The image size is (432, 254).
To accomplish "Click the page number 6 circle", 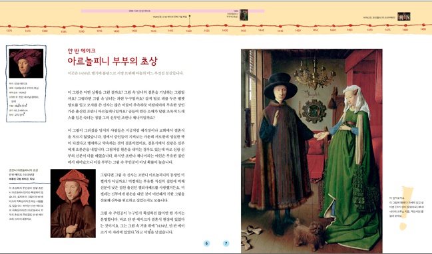I will 206,243.
